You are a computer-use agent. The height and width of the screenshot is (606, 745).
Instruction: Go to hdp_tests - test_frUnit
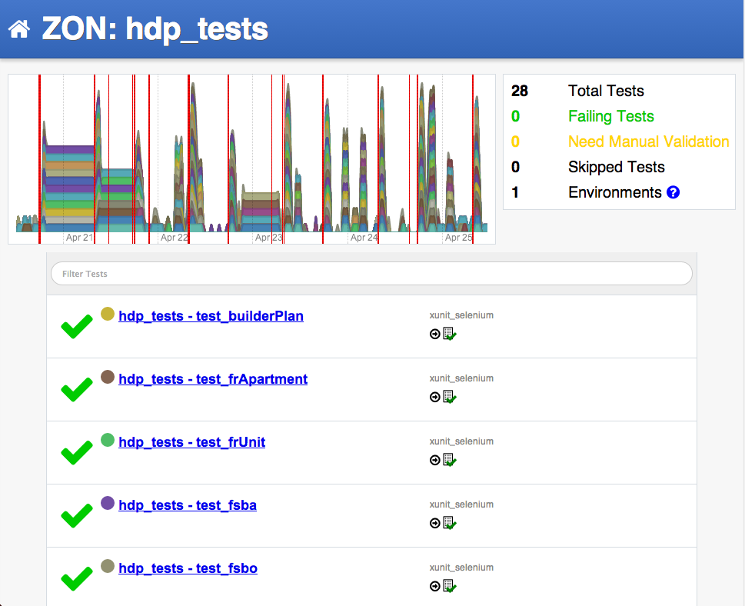(191, 442)
